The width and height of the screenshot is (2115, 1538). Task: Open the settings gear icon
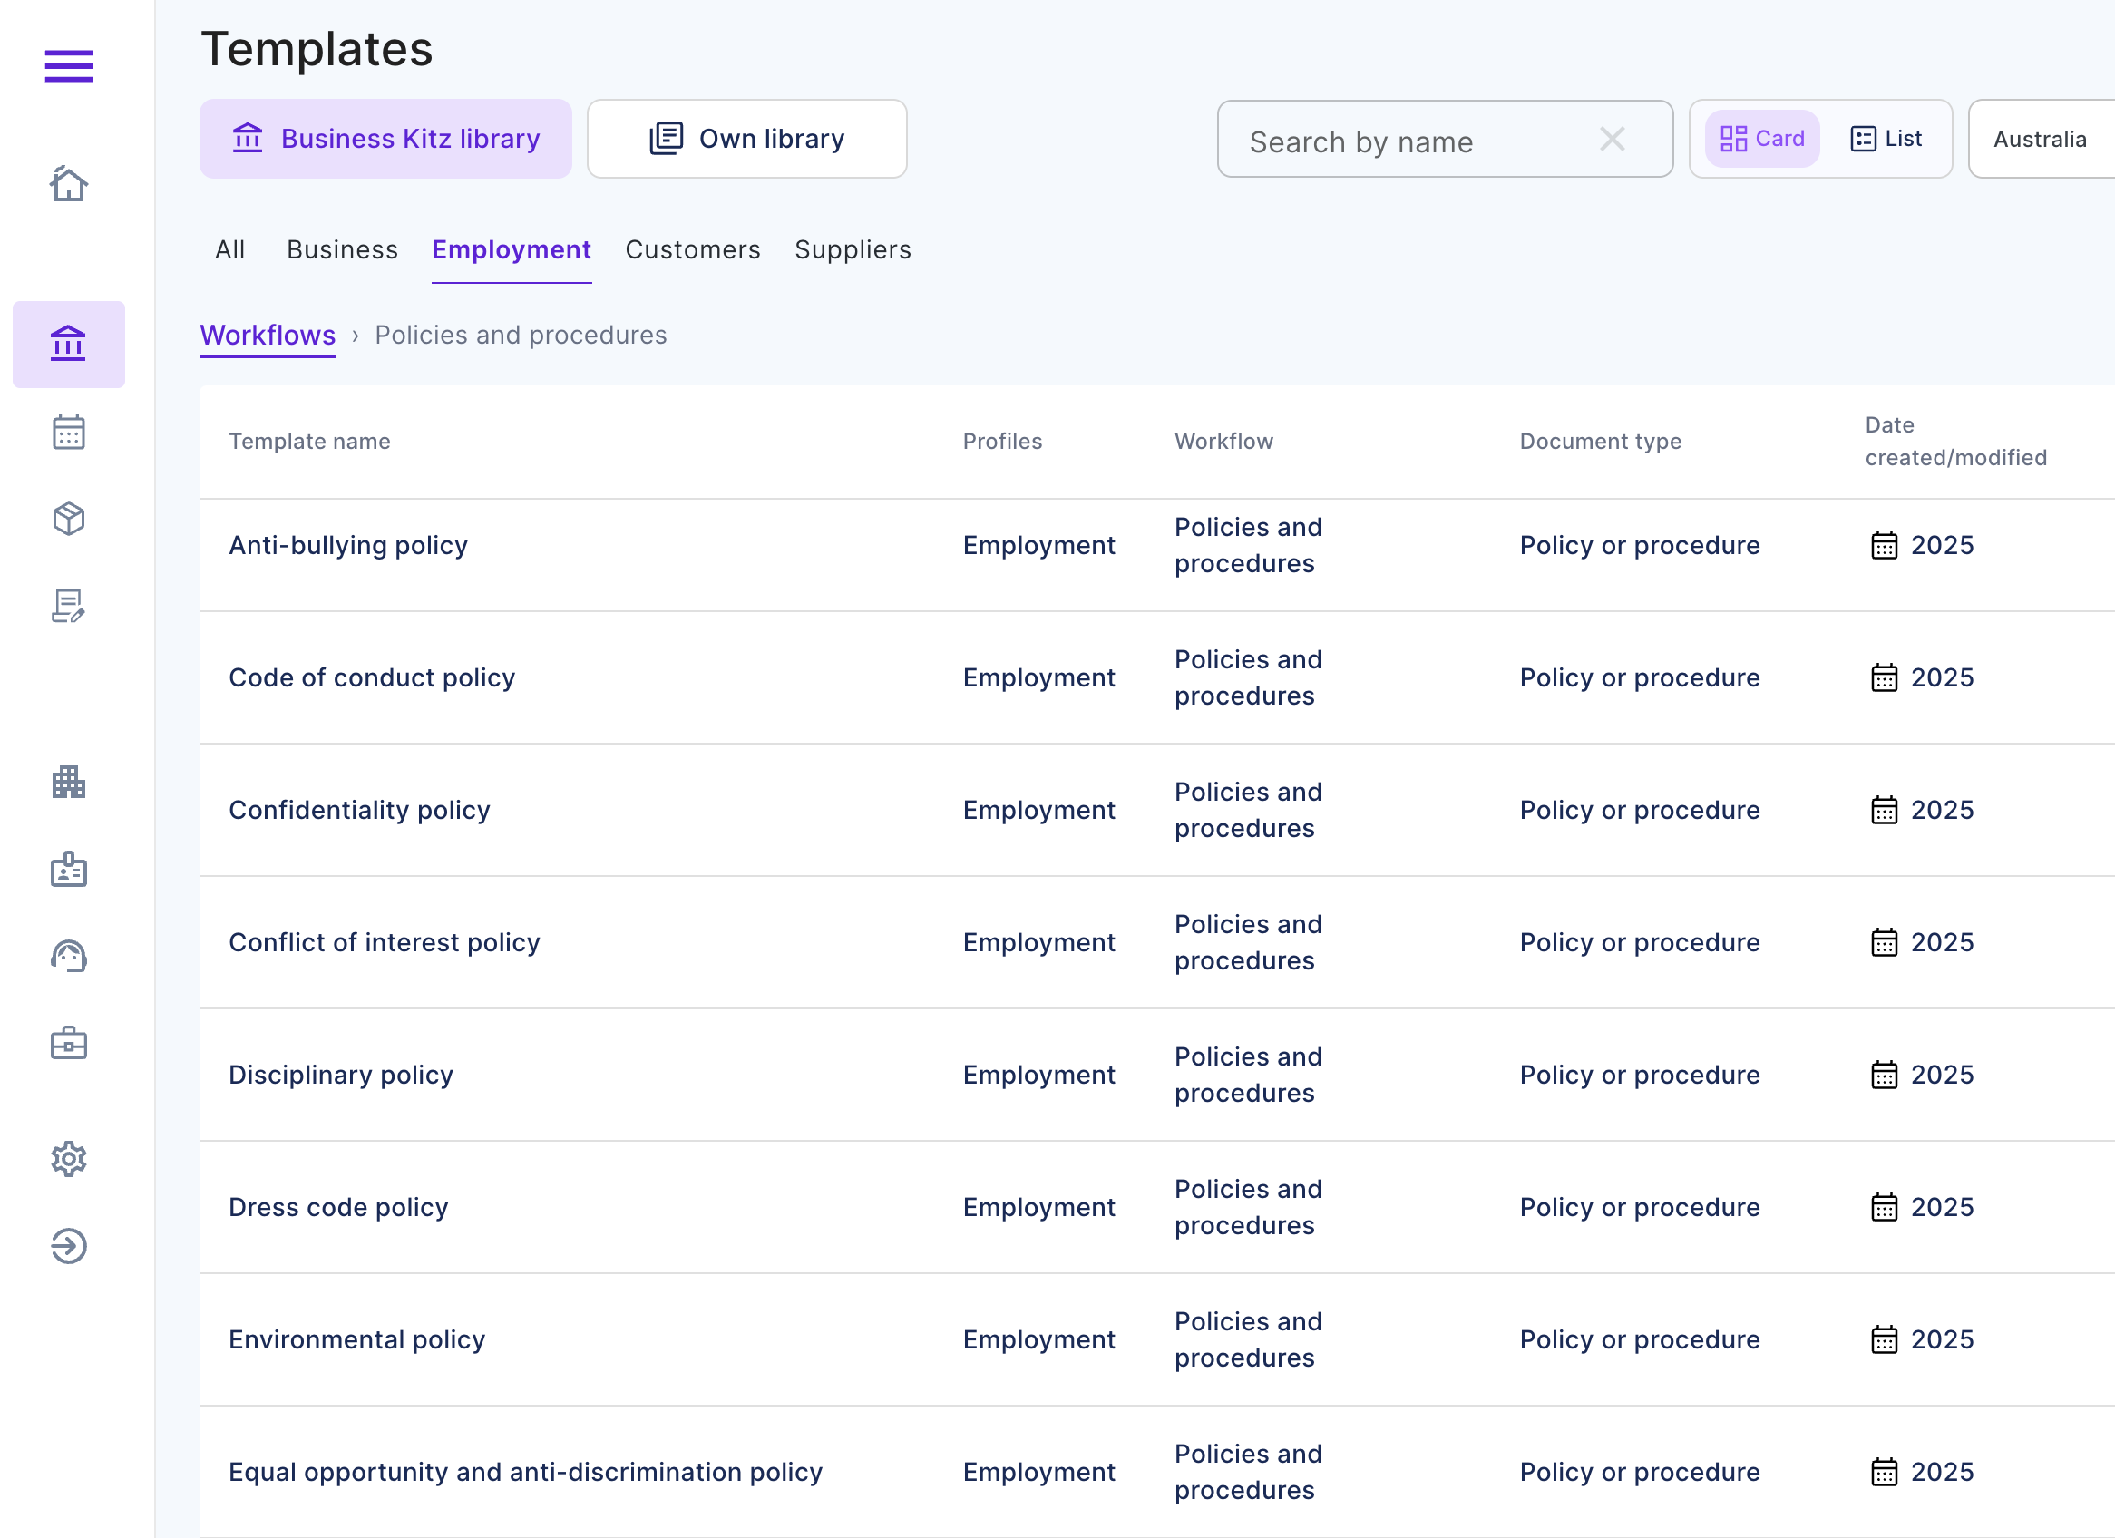(x=68, y=1159)
